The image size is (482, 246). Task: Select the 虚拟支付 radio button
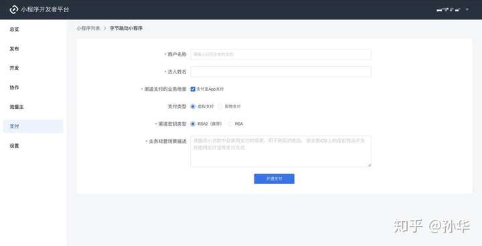click(193, 106)
